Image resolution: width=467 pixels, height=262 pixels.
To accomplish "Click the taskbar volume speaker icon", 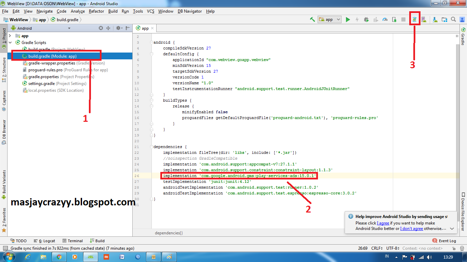I will [x=429, y=257].
